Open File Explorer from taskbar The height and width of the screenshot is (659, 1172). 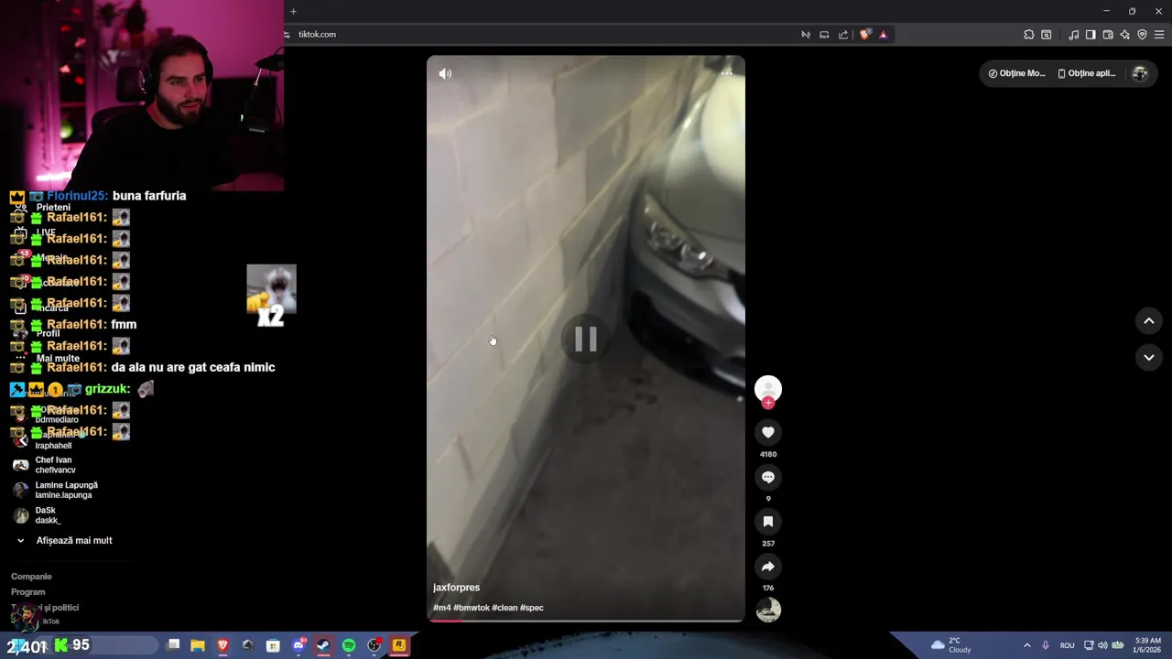(x=198, y=645)
